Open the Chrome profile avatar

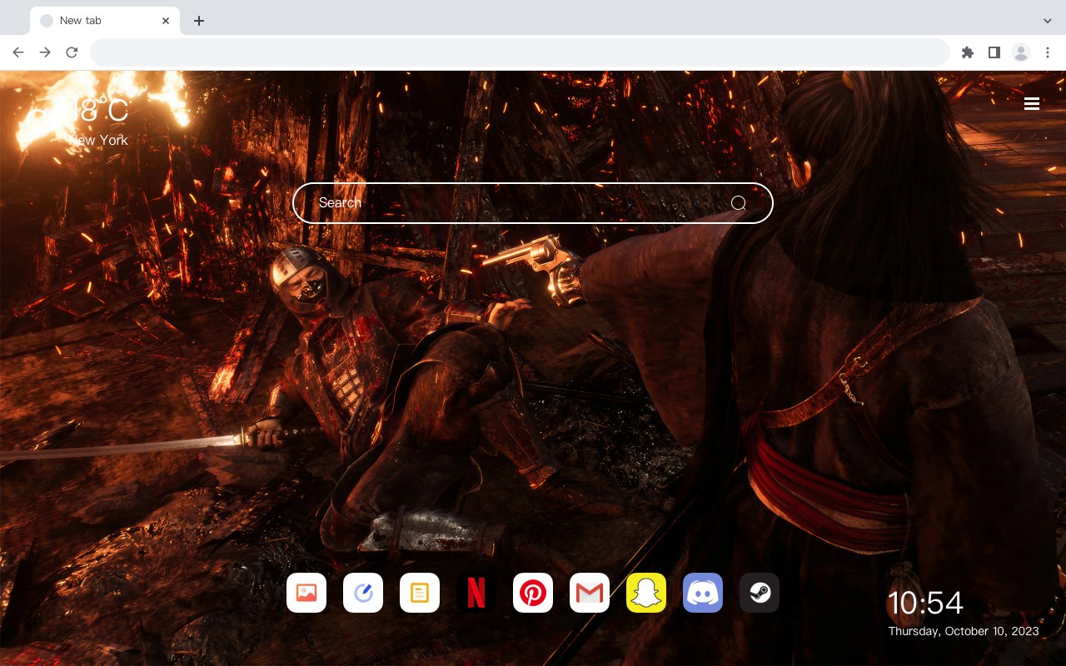(x=1021, y=52)
